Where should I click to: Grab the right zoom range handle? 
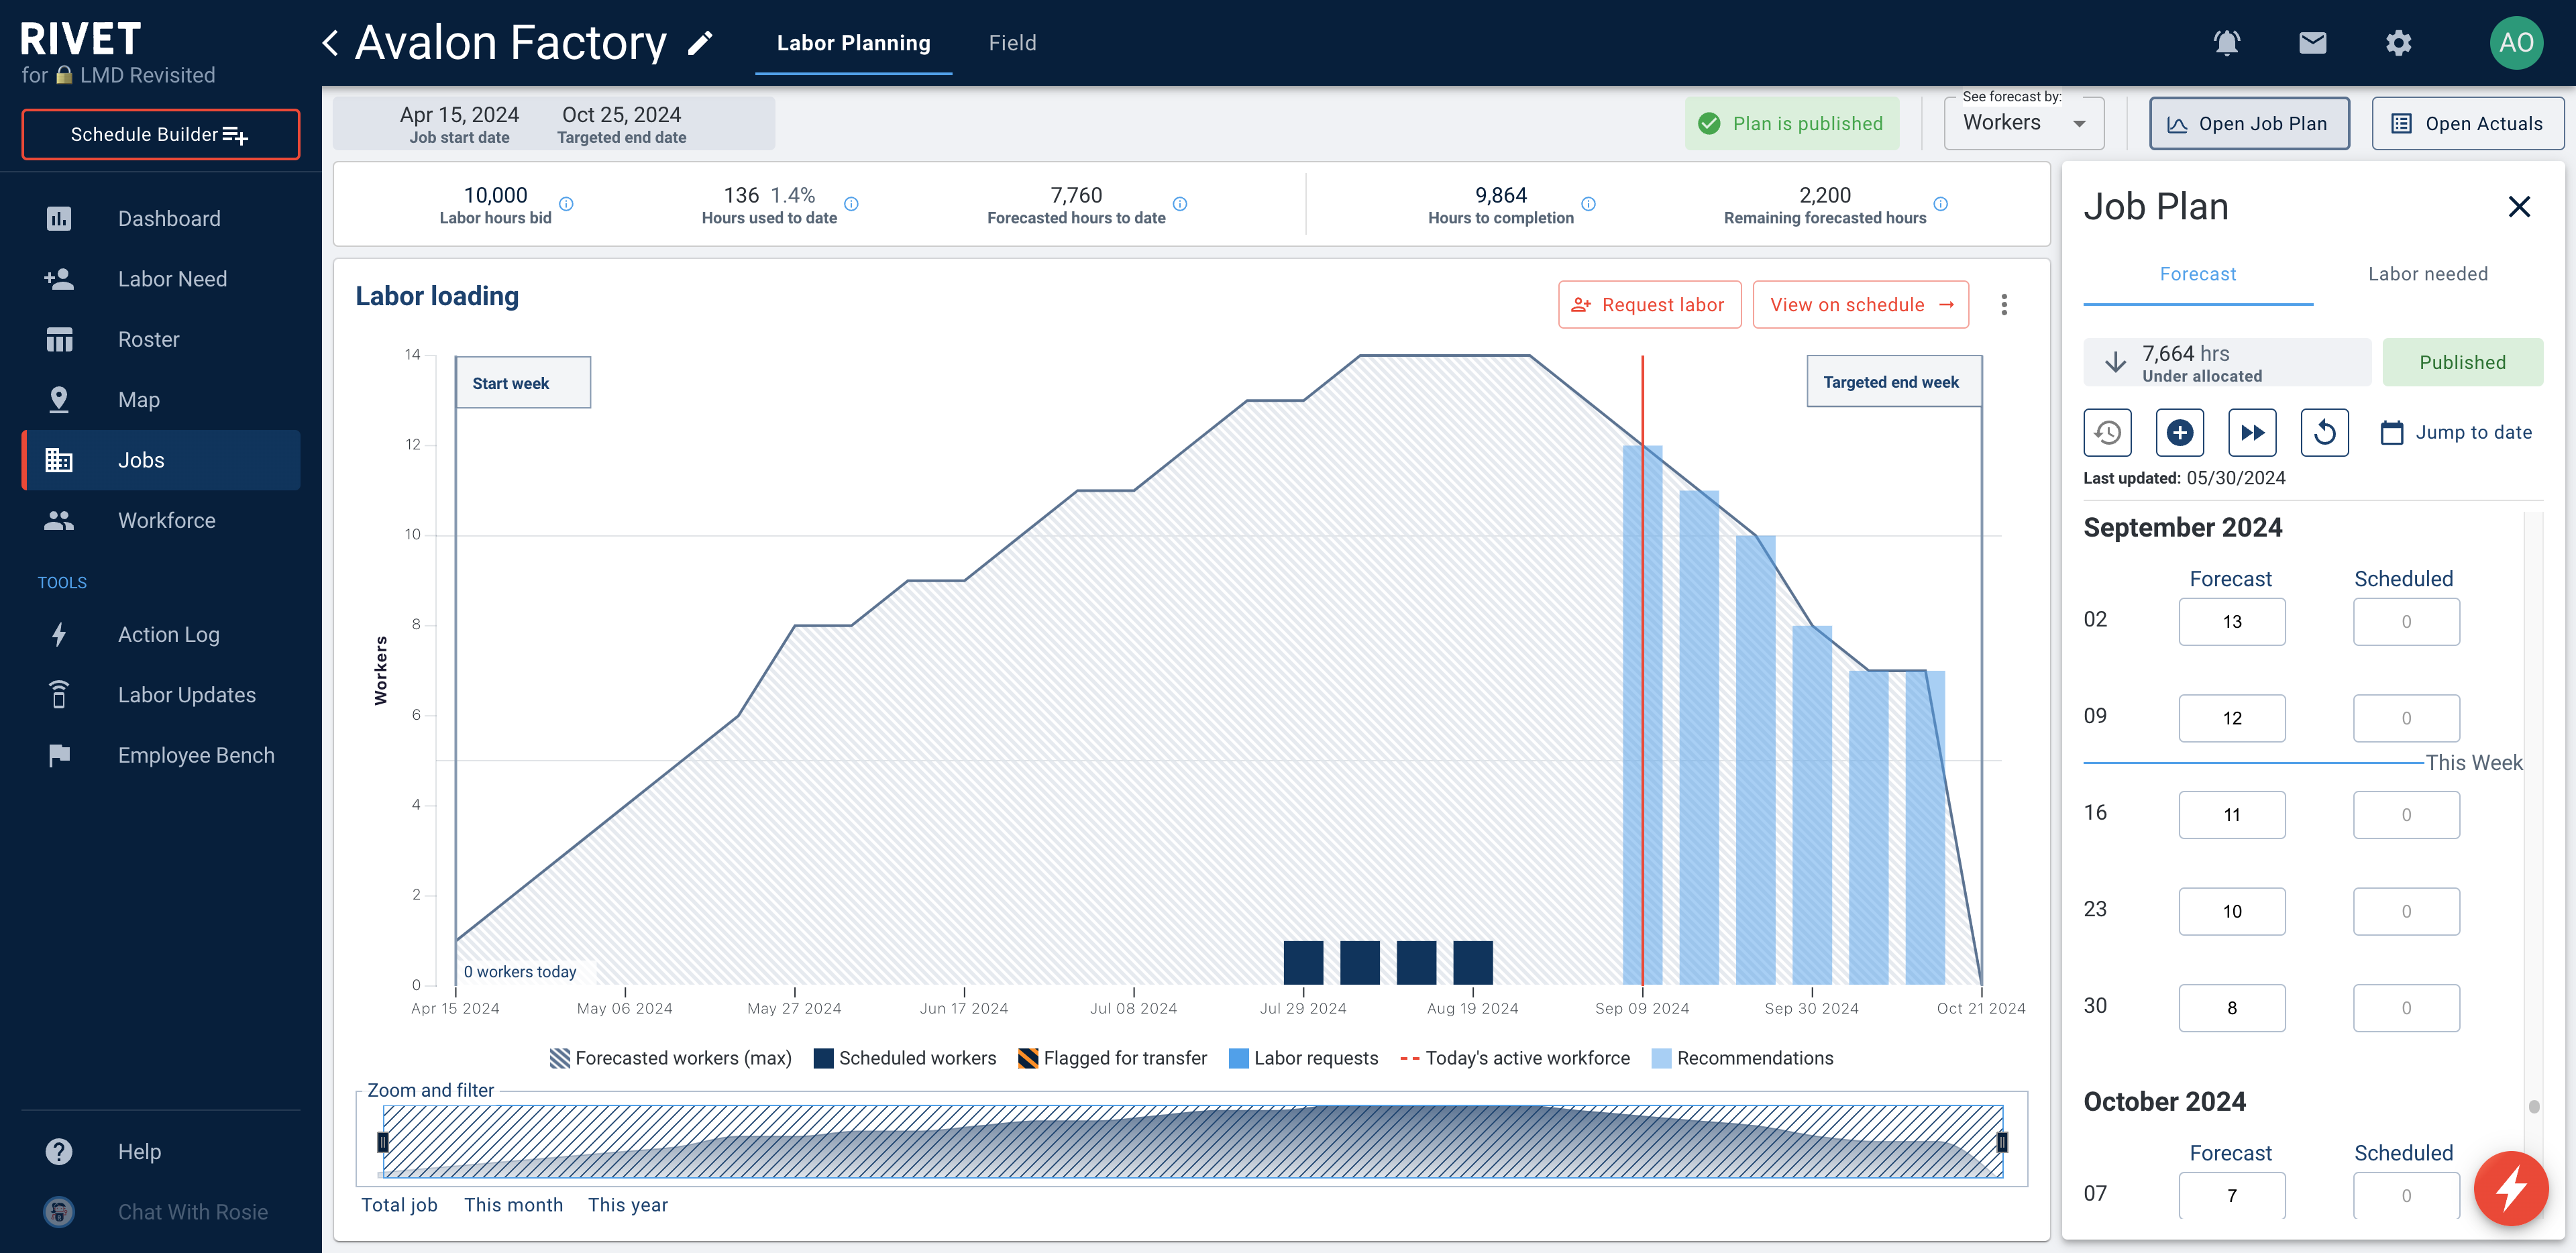click(2002, 1142)
